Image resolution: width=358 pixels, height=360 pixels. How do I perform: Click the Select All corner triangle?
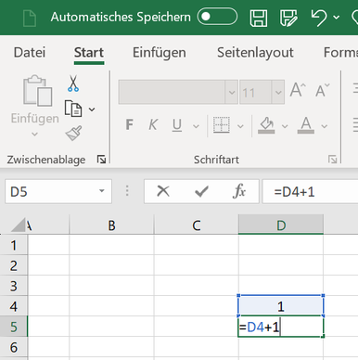point(19,225)
